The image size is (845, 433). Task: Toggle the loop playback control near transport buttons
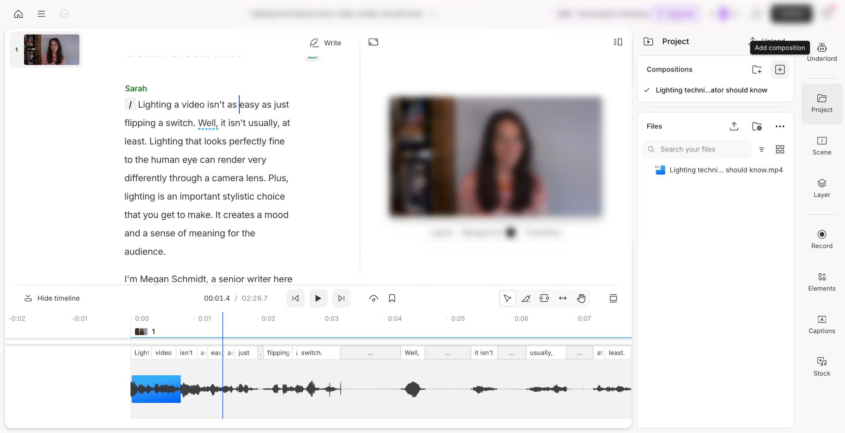(373, 298)
